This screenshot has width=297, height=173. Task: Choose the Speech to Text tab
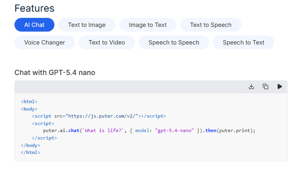[x=244, y=42]
